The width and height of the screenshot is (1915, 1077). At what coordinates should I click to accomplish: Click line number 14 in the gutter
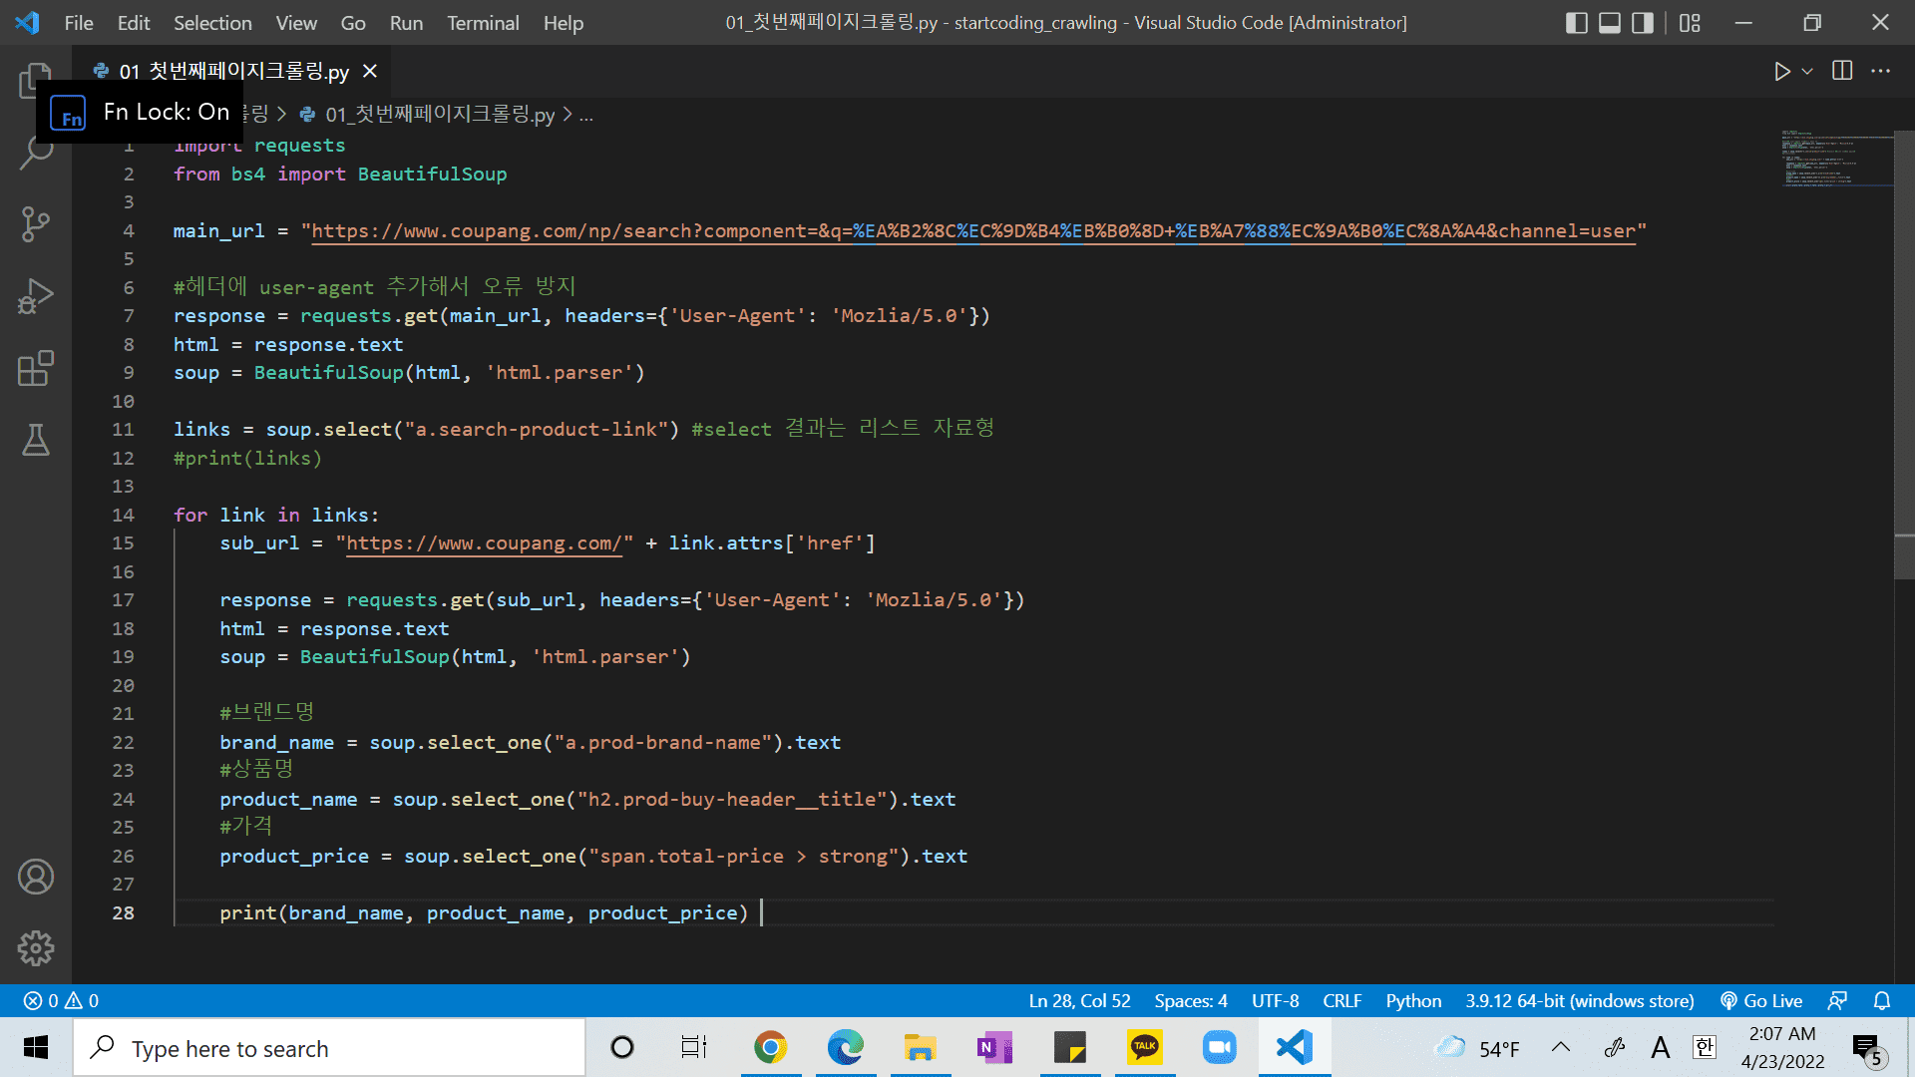[123, 515]
